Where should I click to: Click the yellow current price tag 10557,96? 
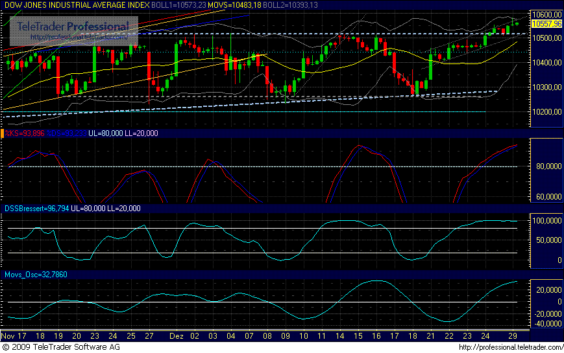(x=546, y=24)
